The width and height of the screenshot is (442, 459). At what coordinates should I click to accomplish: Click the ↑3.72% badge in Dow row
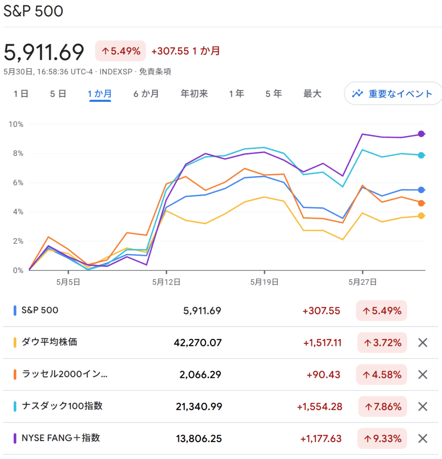[x=382, y=342]
